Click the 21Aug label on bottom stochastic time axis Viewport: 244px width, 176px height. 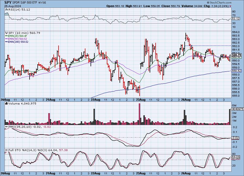50,173
